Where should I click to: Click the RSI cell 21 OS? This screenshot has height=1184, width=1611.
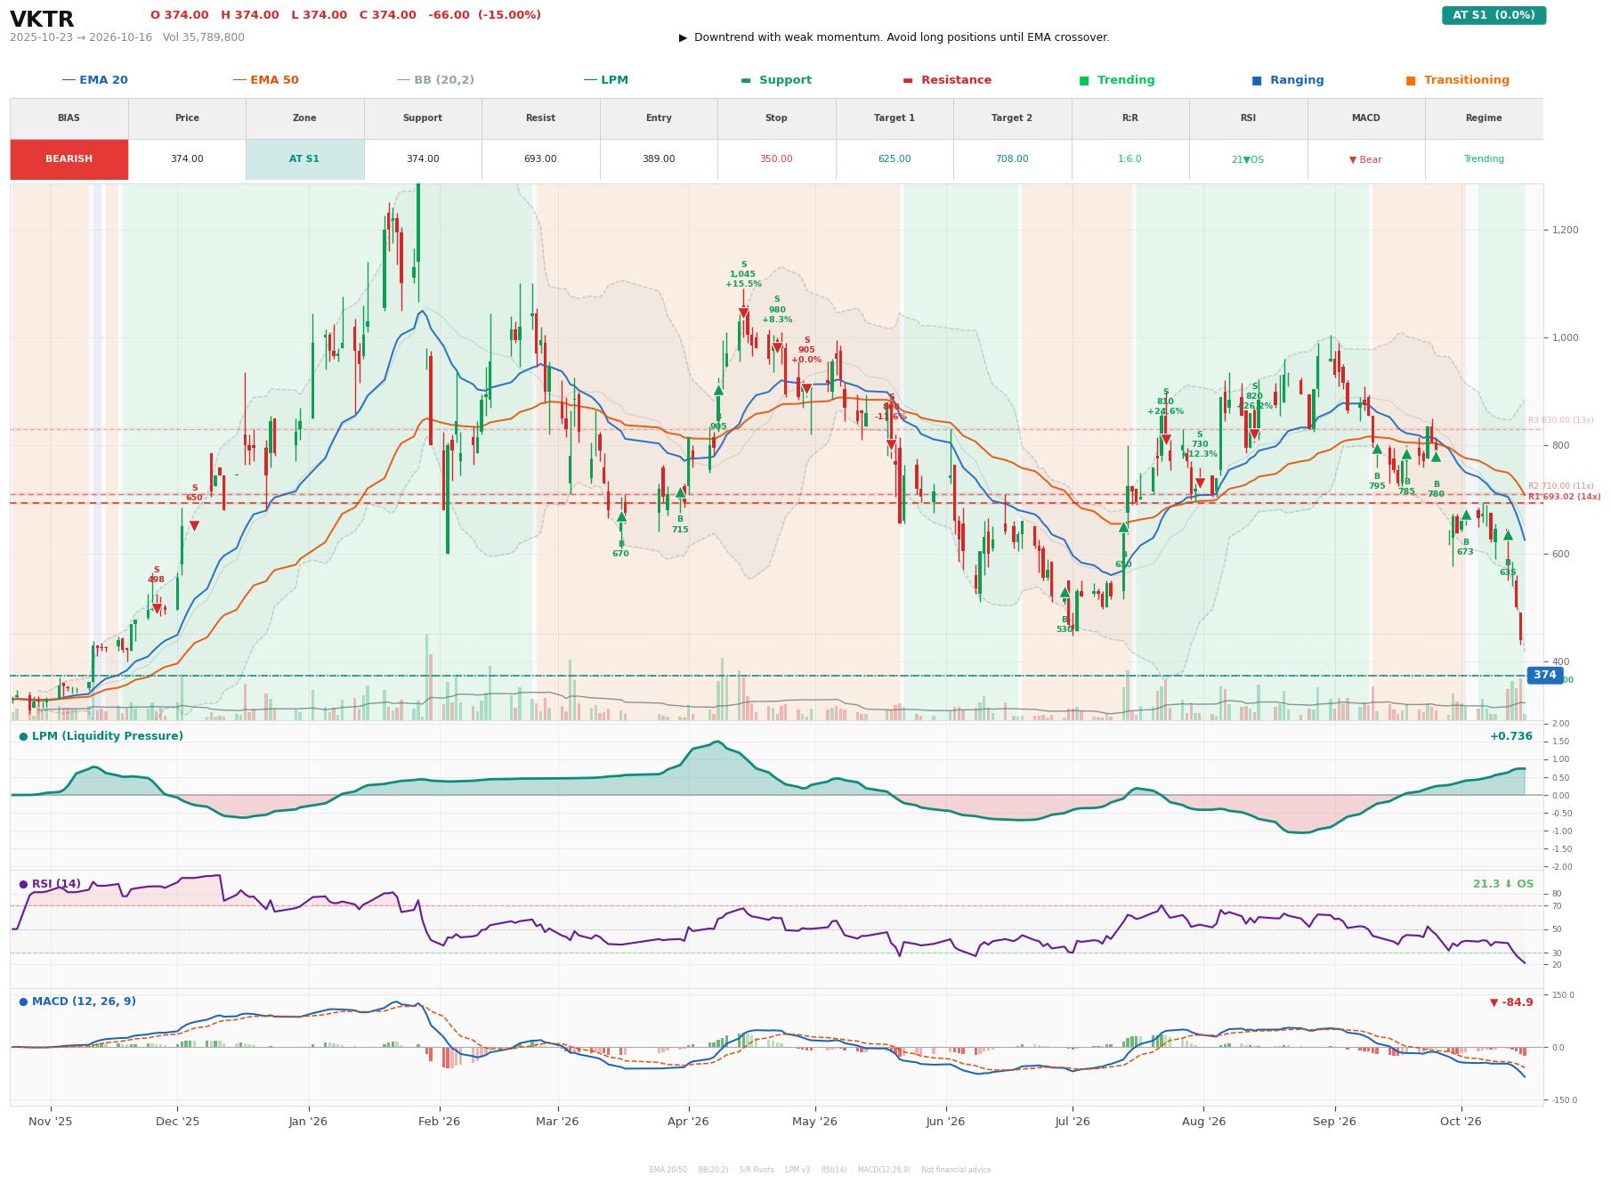click(x=1248, y=159)
